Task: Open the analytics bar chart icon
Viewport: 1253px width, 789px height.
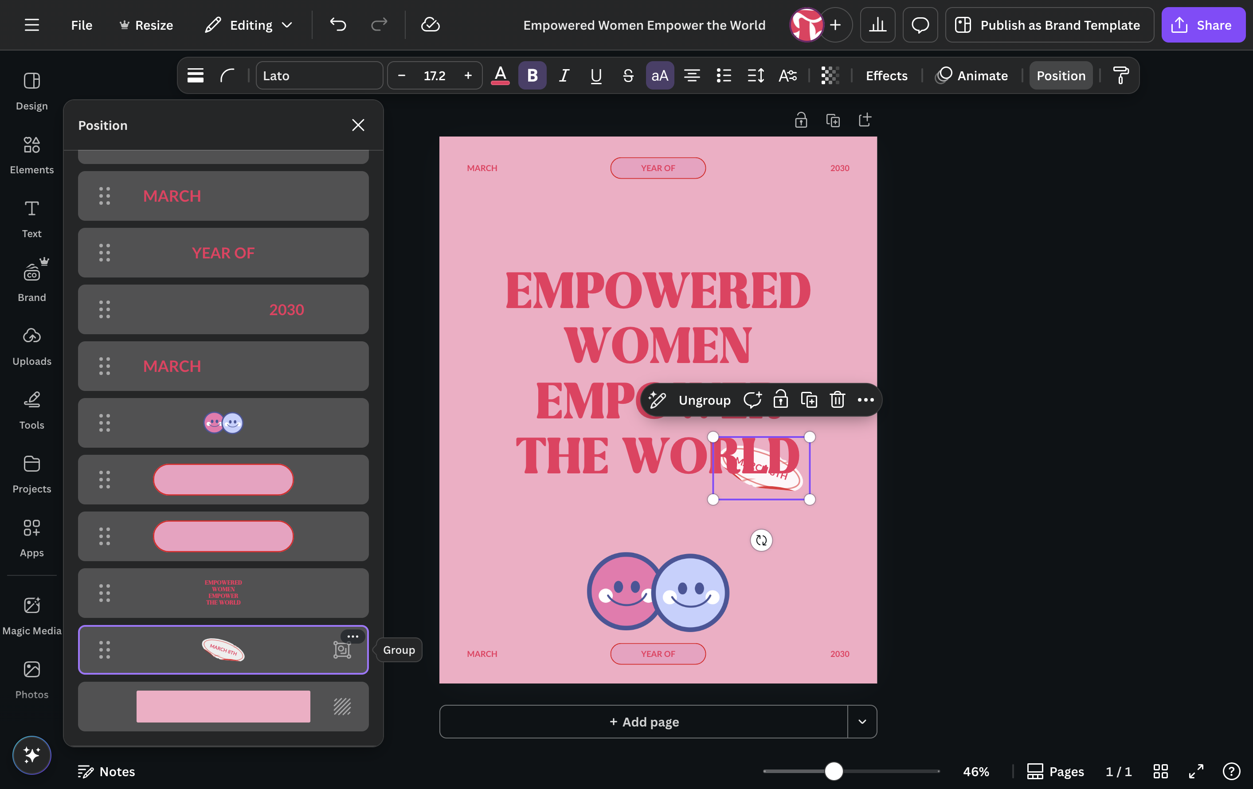Action: [877, 25]
